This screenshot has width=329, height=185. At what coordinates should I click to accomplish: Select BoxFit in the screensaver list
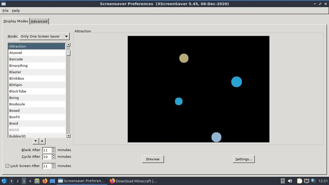click(37, 117)
